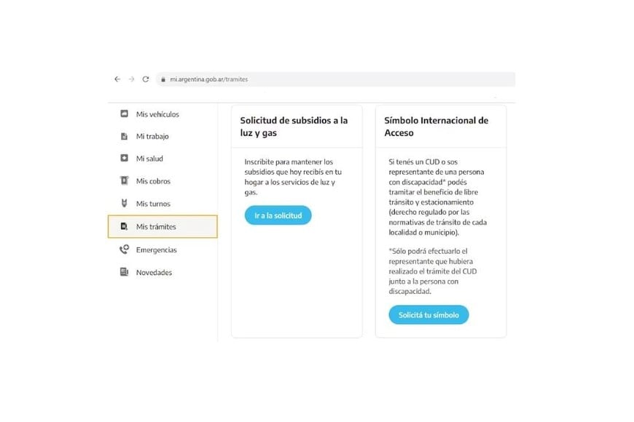The width and height of the screenshot is (634, 422).
Task: Click the icon beside Mis turnos
Action: [x=124, y=204]
